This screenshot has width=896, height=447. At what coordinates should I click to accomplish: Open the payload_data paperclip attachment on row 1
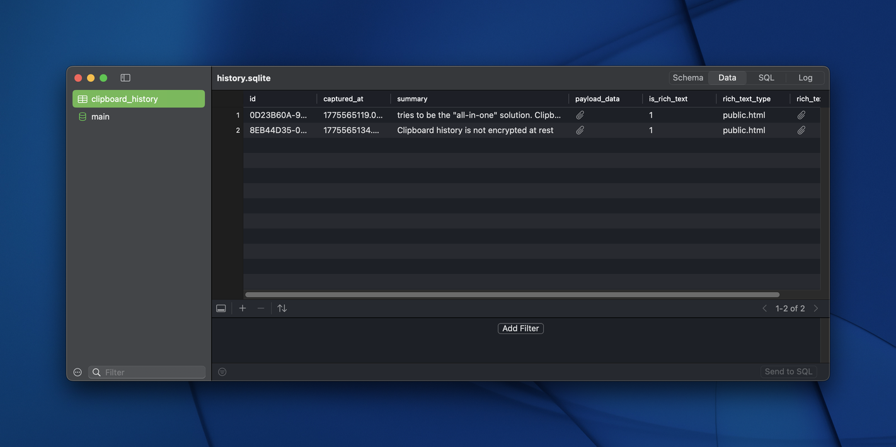(x=579, y=115)
